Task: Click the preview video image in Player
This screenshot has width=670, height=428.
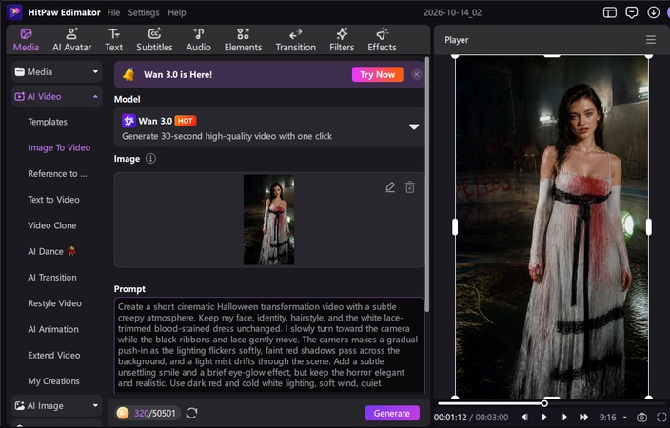Action: click(552, 226)
